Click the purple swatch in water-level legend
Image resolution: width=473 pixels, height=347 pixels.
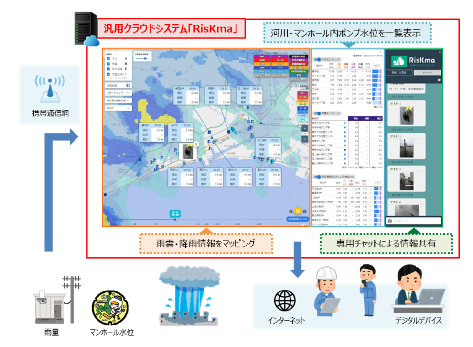[x=262, y=56]
